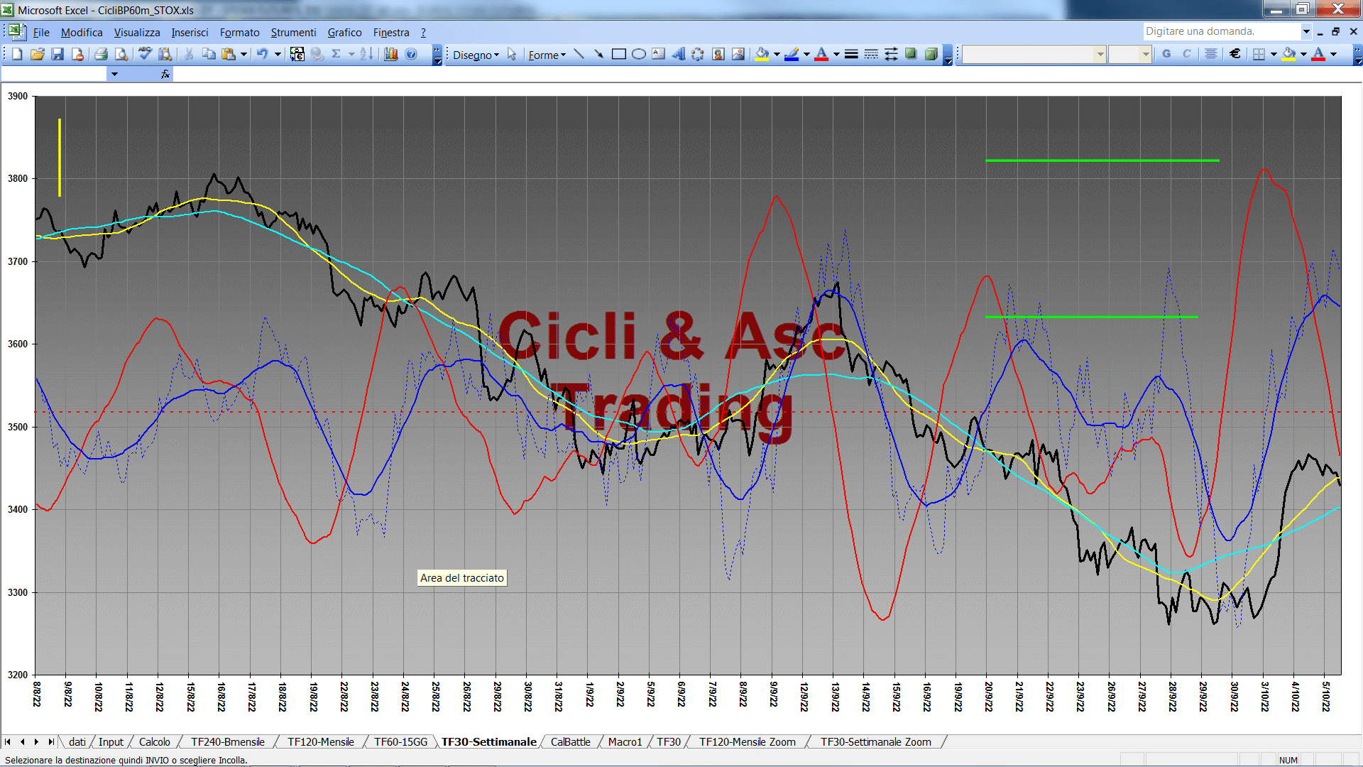This screenshot has height=767, width=1363.
Task: Select the Oval drawing tool
Action: tap(638, 54)
